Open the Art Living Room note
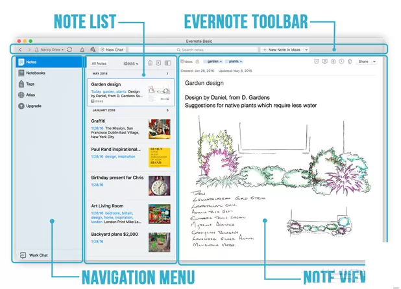 tap(130, 214)
